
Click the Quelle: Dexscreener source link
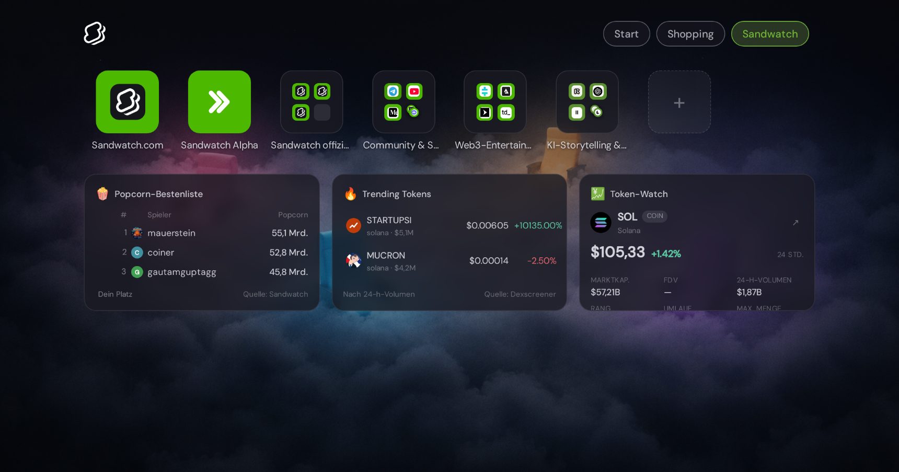coord(520,294)
